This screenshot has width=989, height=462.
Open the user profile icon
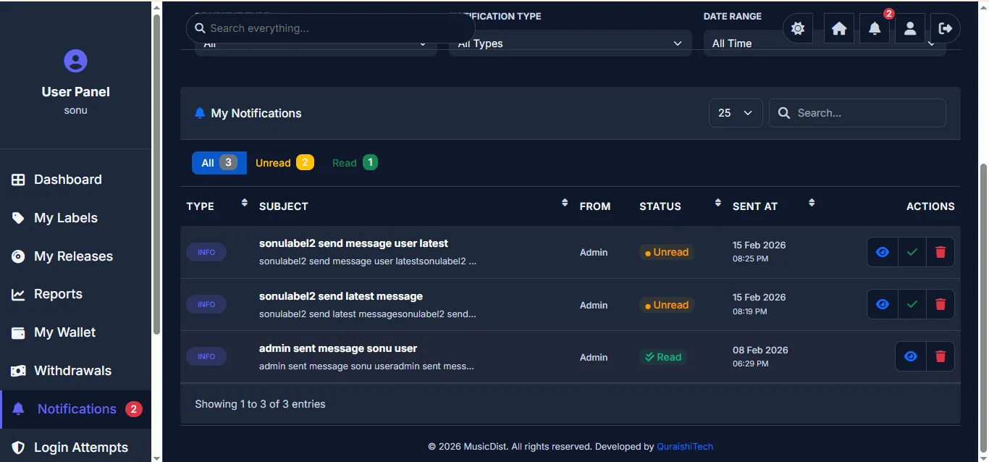pyautogui.click(x=910, y=28)
